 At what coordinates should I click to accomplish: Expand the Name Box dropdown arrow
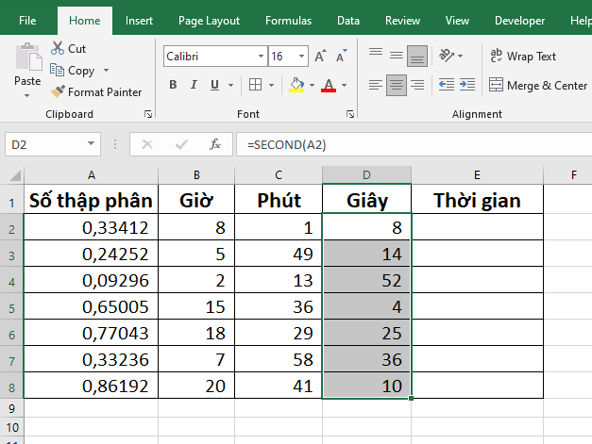pyautogui.click(x=92, y=144)
